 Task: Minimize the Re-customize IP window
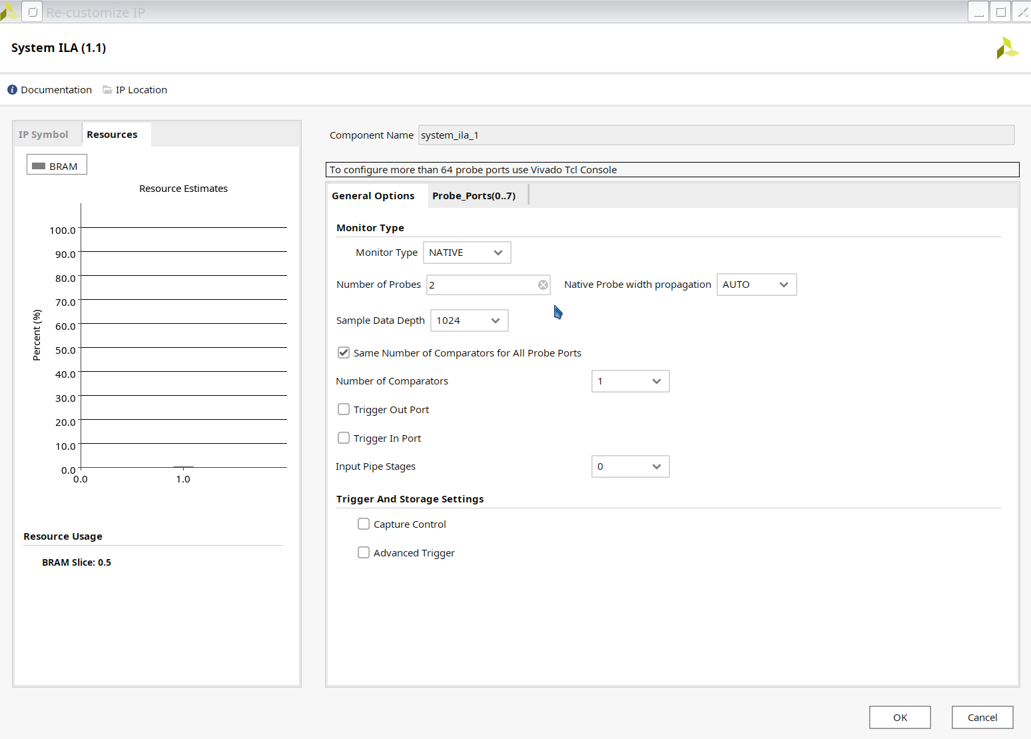978,12
